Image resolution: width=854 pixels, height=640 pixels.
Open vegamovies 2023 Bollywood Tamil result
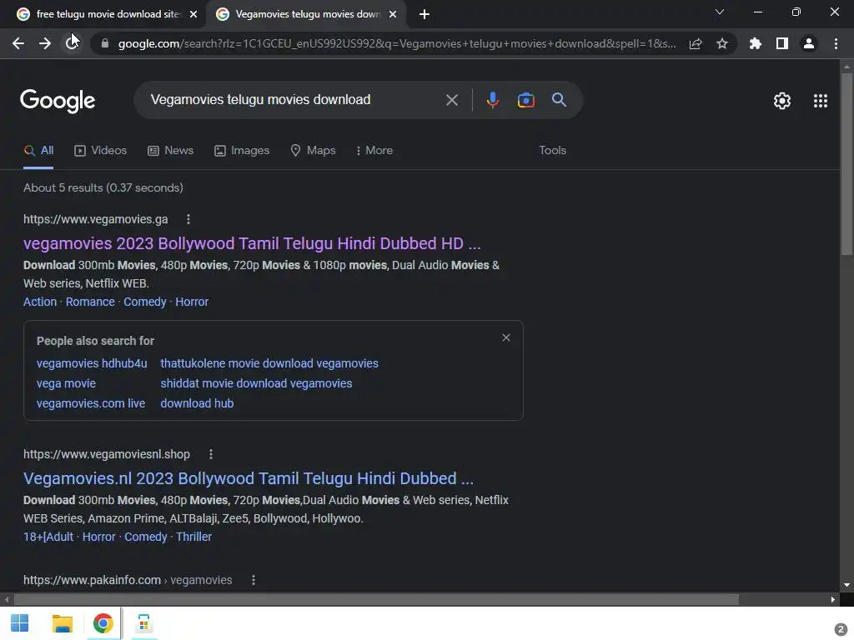pos(252,243)
